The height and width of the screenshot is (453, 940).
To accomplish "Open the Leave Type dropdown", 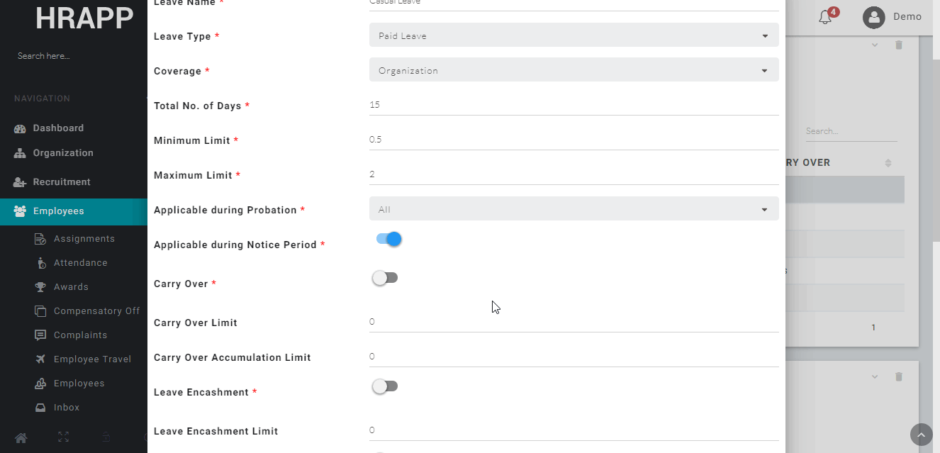I will coord(573,35).
